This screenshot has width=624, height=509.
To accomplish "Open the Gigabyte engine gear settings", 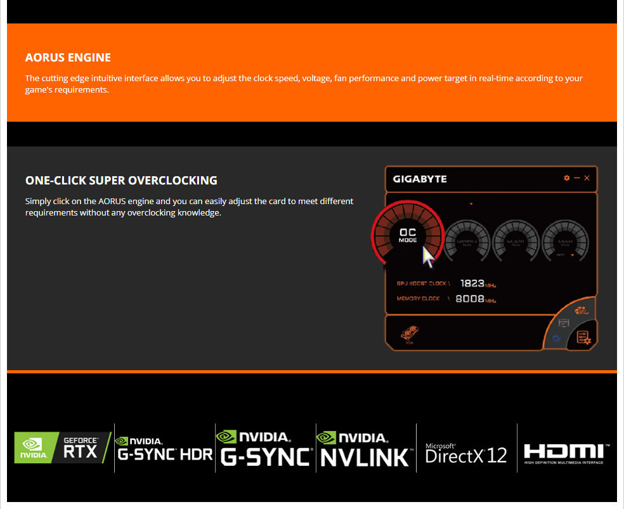I will [567, 177].
